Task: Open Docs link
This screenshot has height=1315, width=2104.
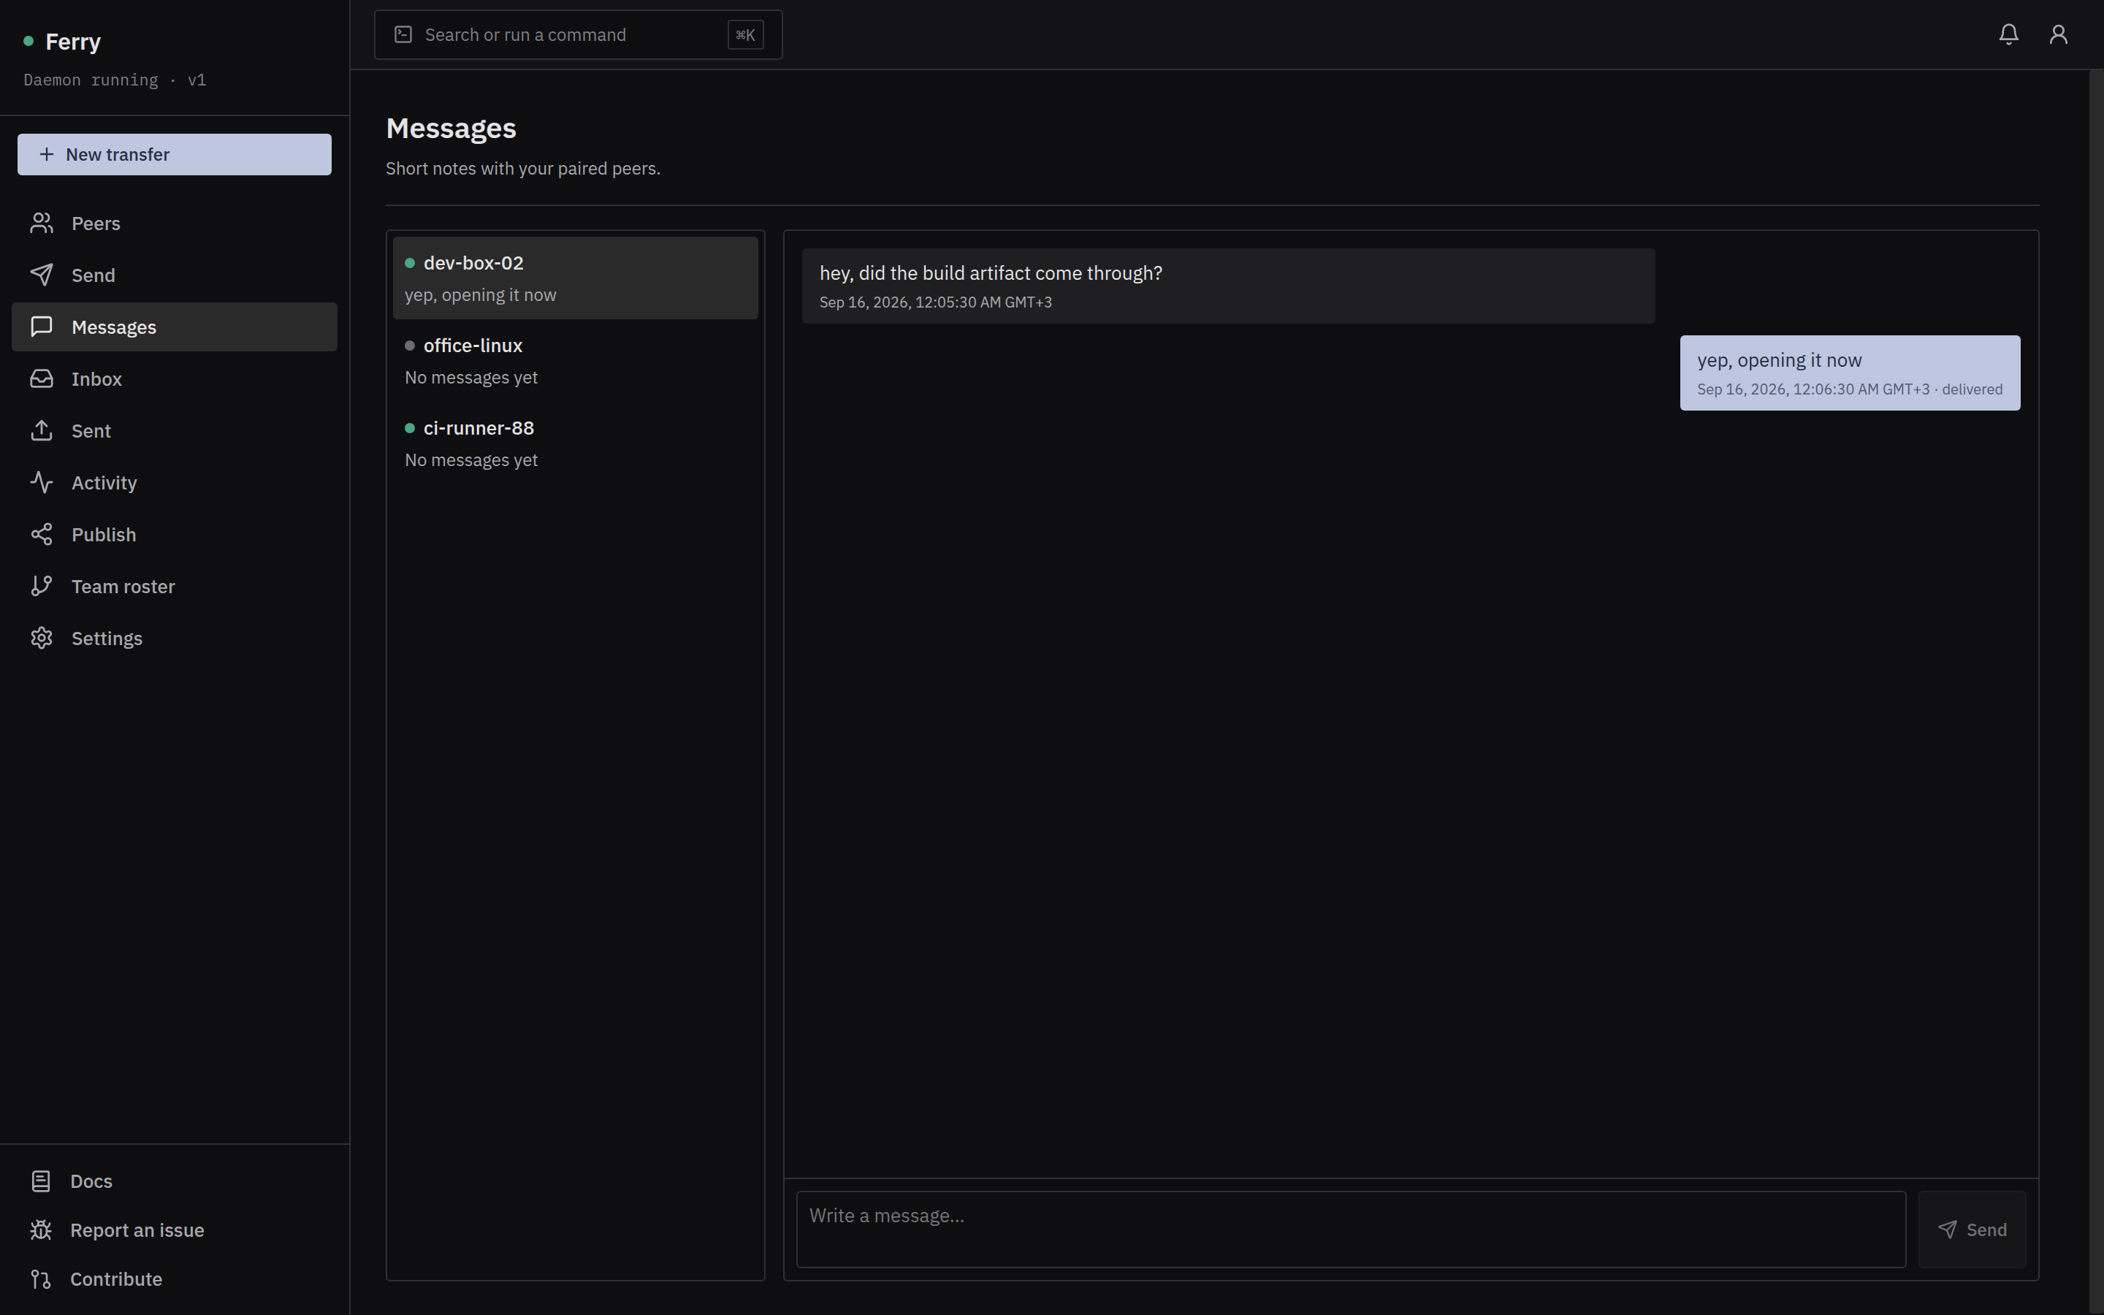Action: 174,1181
